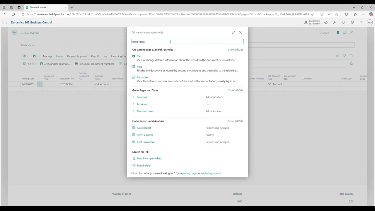375x211 pixels.
Task: Open the FactBox information icon
Action: [351, 56]
